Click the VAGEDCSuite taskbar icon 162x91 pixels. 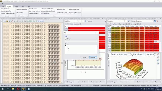tap(24, 89)
